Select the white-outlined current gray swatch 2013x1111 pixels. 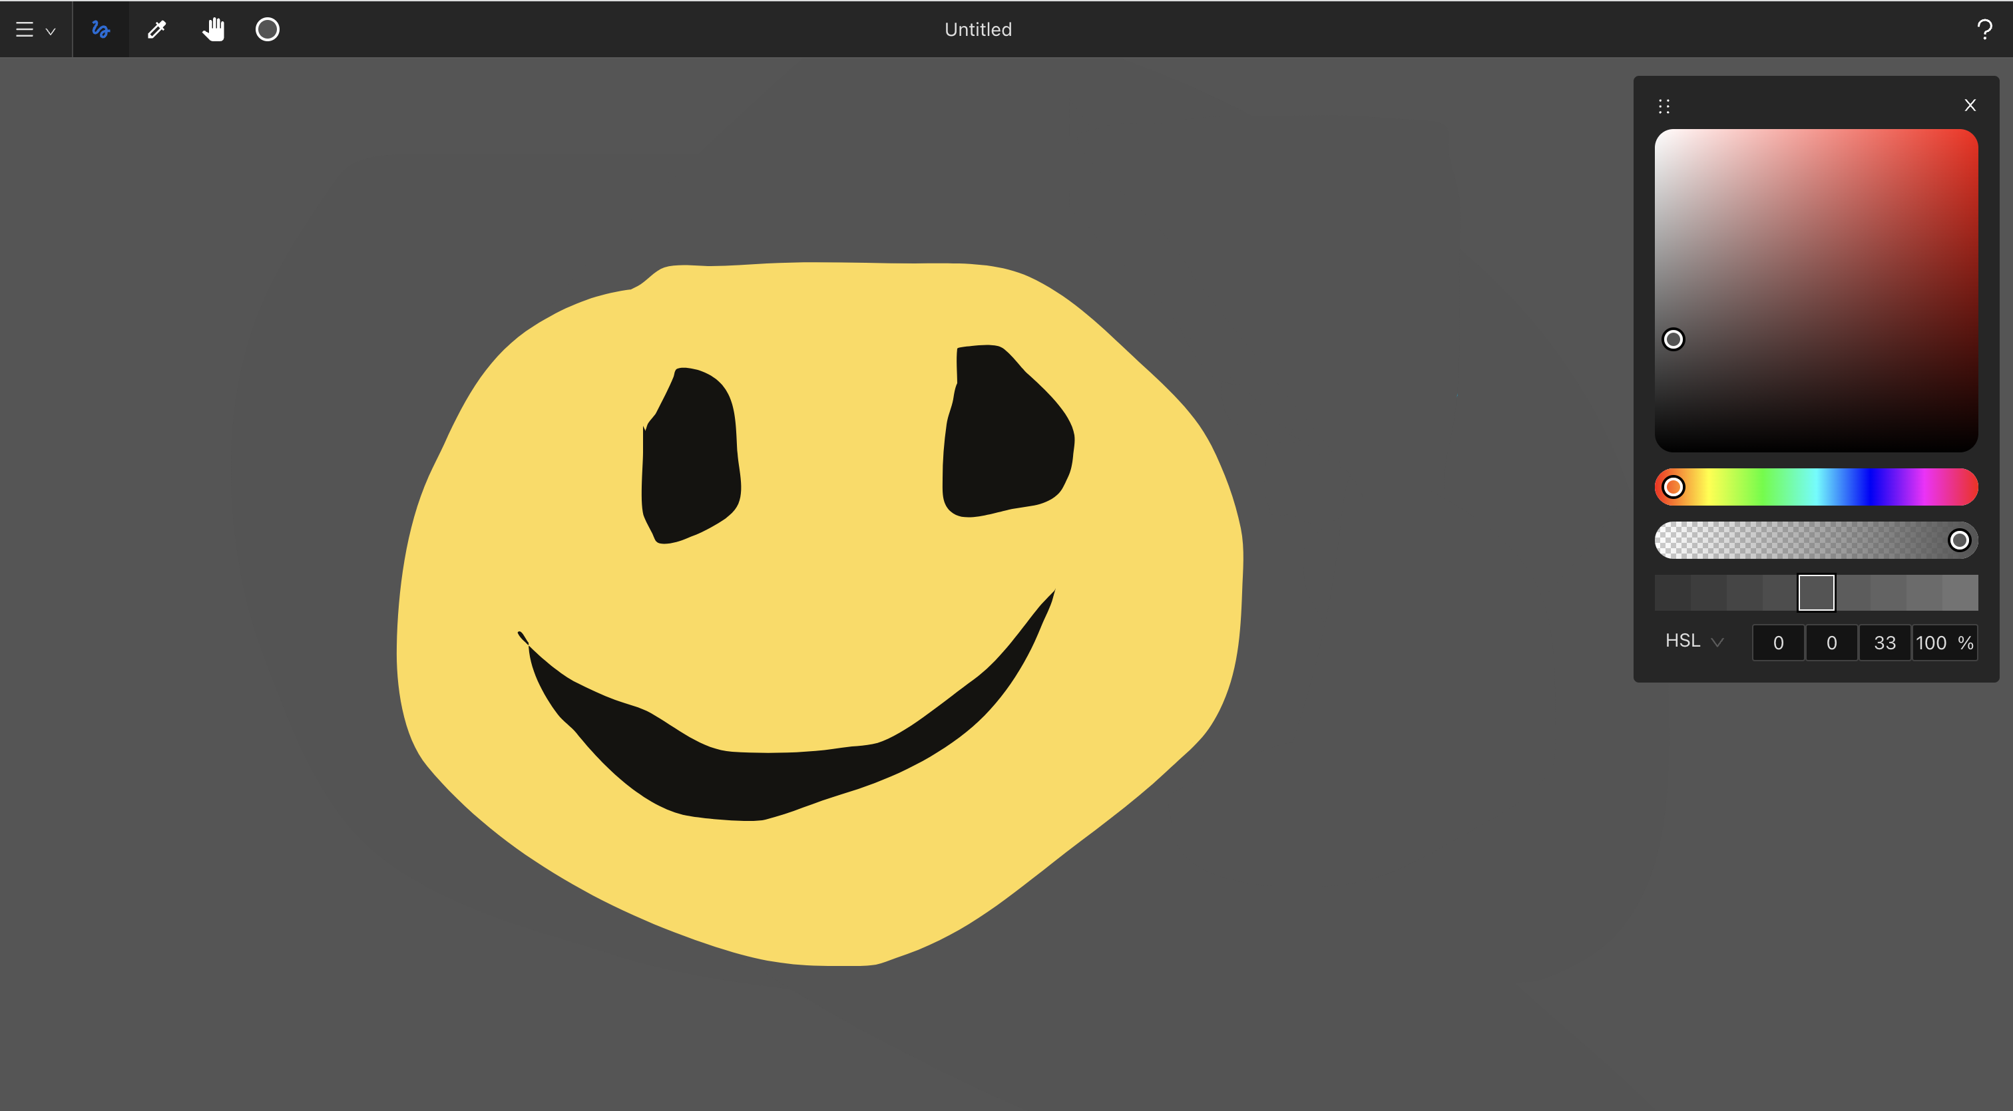[1816, 593]
